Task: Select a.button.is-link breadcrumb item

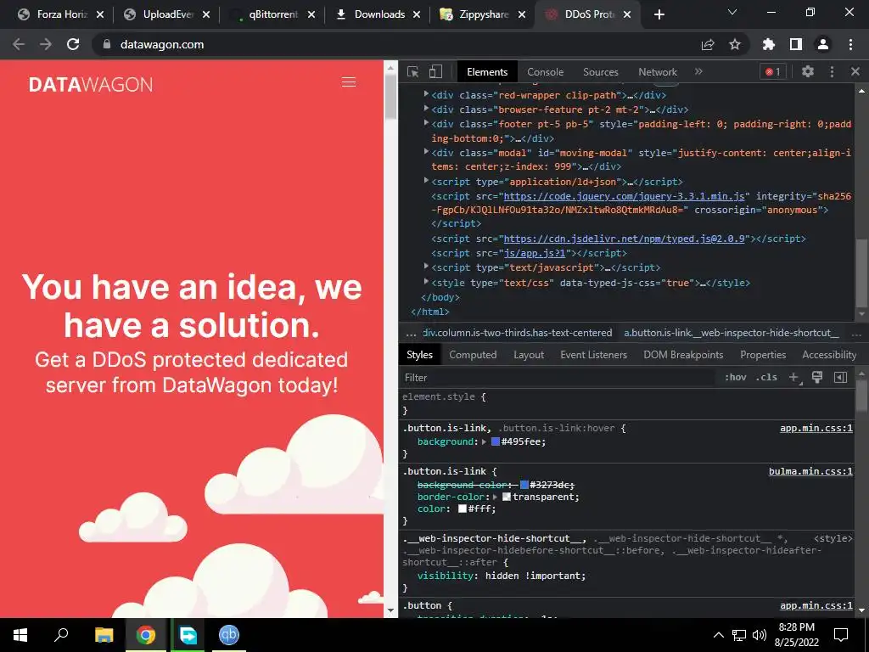Action: [731, 333]
